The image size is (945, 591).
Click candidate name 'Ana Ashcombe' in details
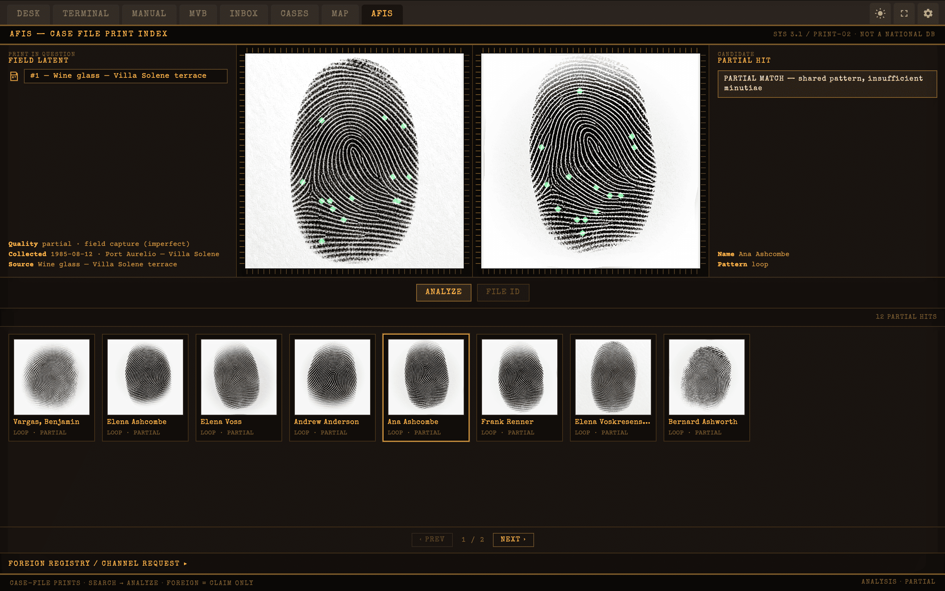pyautogui.click(x=764, y=254)
